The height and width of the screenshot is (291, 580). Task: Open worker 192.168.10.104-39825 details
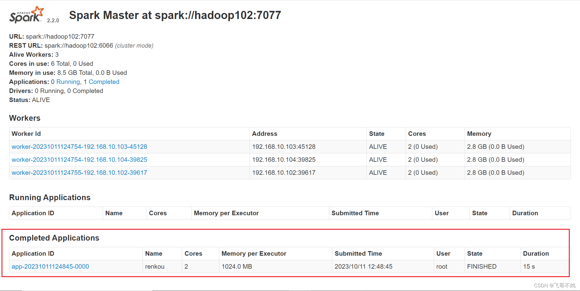tap(79, 160)
